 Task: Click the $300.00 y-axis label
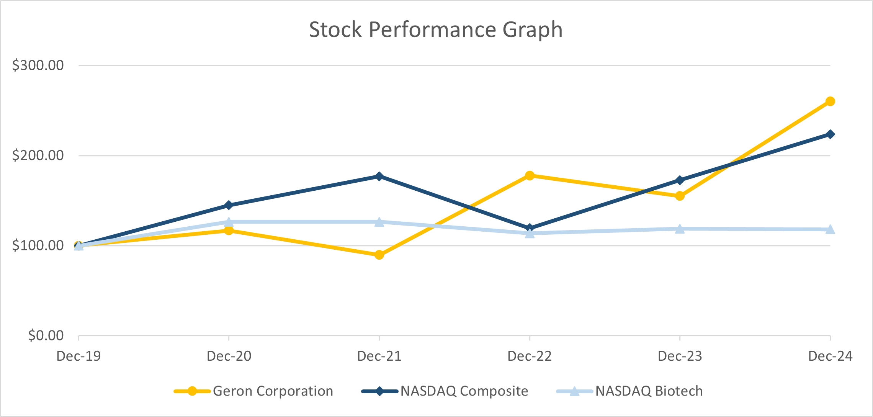coord(38,65)
